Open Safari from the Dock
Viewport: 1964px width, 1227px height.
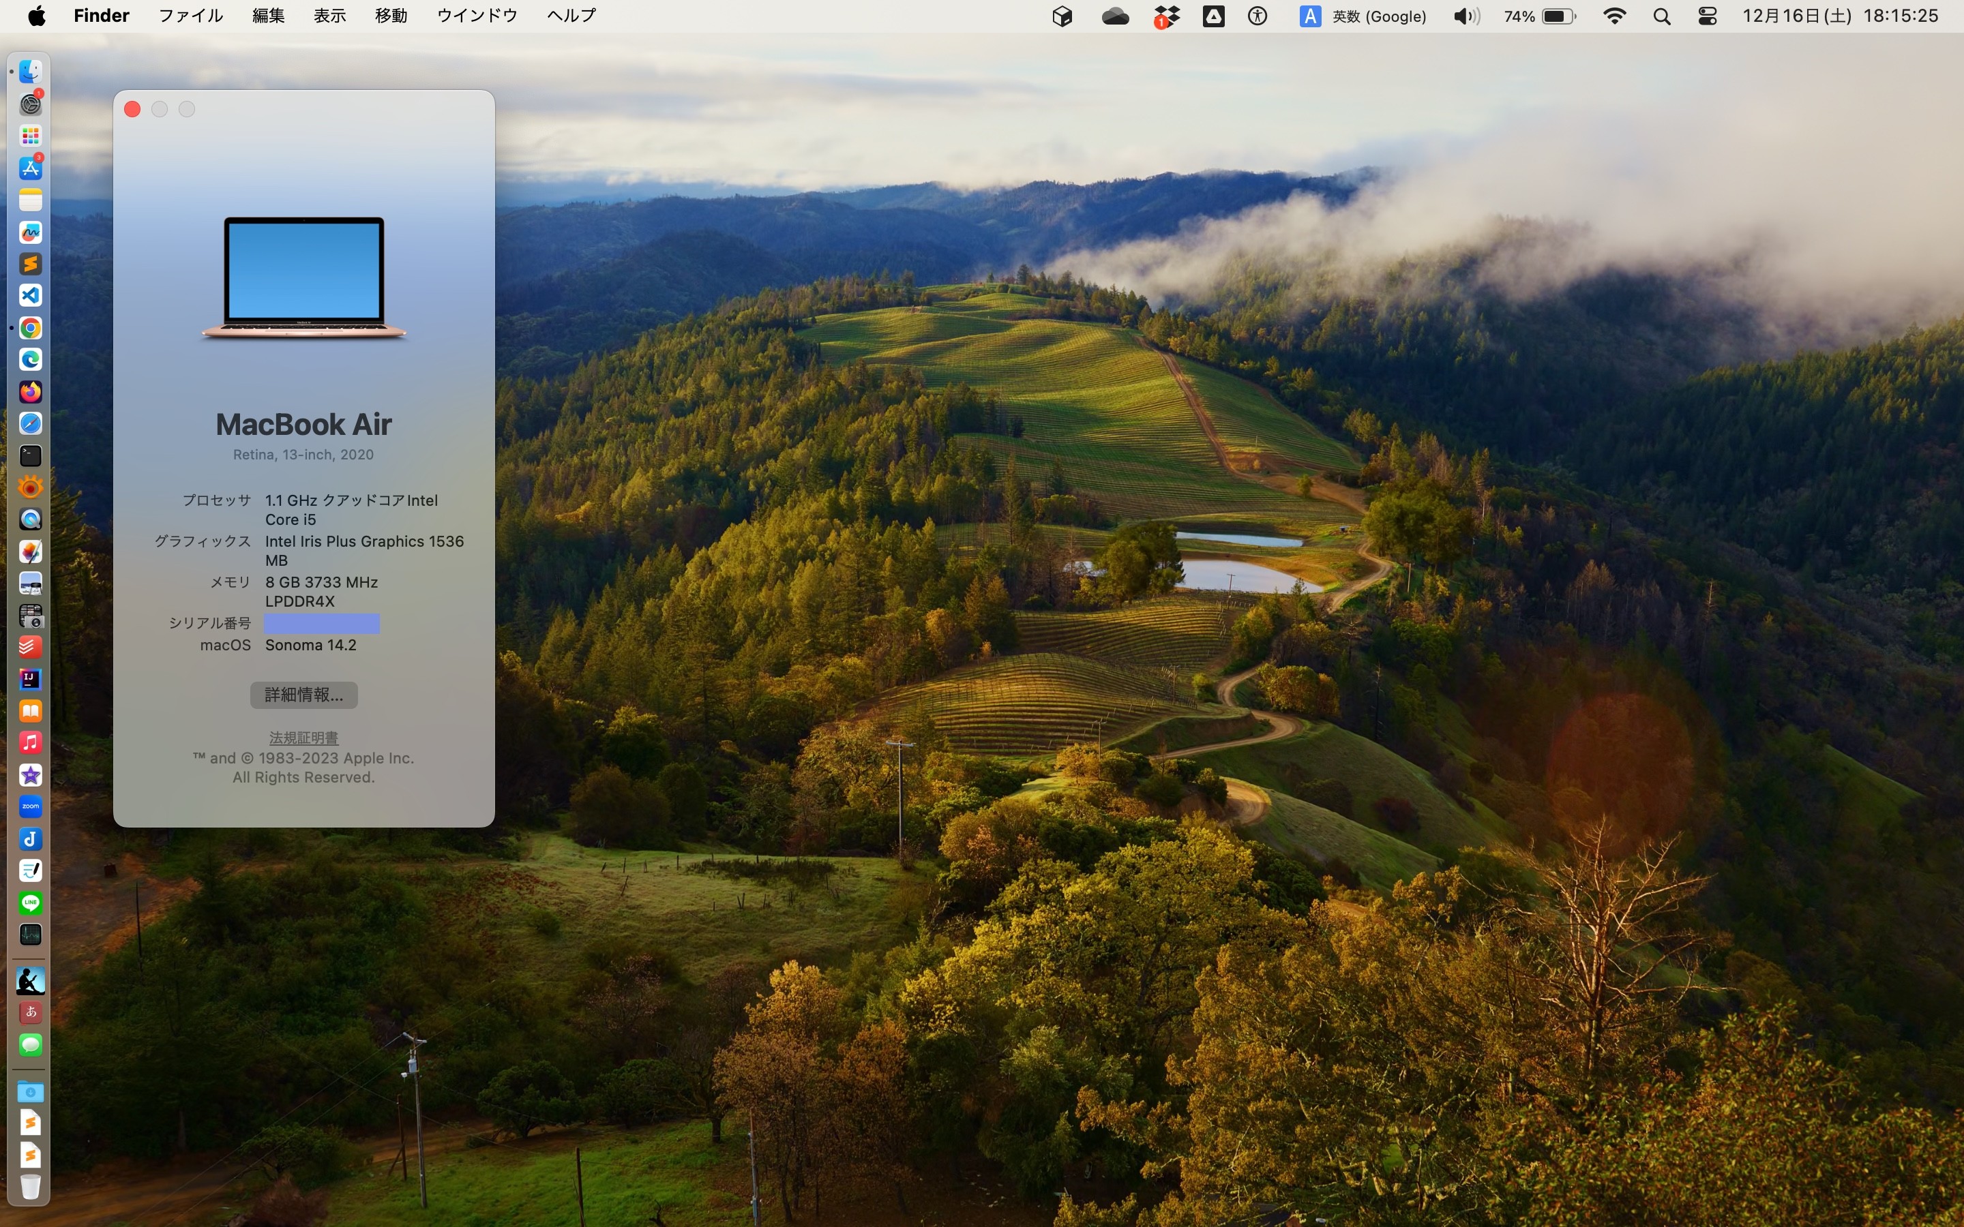(x=31, y=423)
